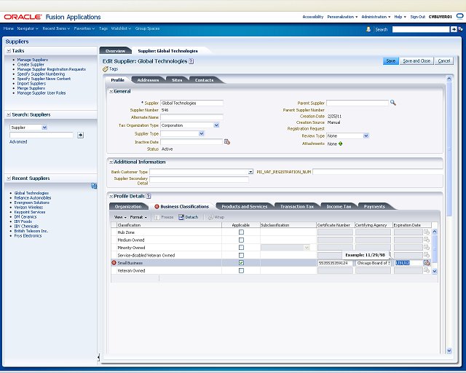This screenshot has width=466, height=373.
Task: Open calendar icon for Medium Owned expiration
Action: pyautogui.click(x=427, y=240)
